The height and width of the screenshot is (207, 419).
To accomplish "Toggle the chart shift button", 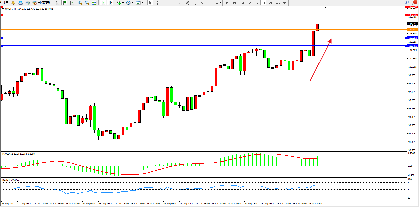I will [x=110, y=3].
